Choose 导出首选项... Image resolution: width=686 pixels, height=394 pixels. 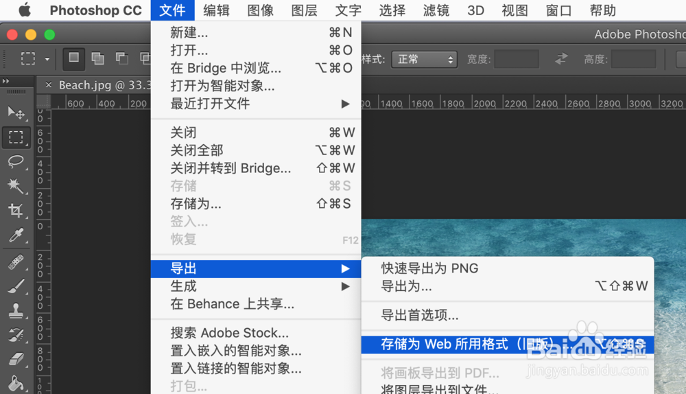508,315
